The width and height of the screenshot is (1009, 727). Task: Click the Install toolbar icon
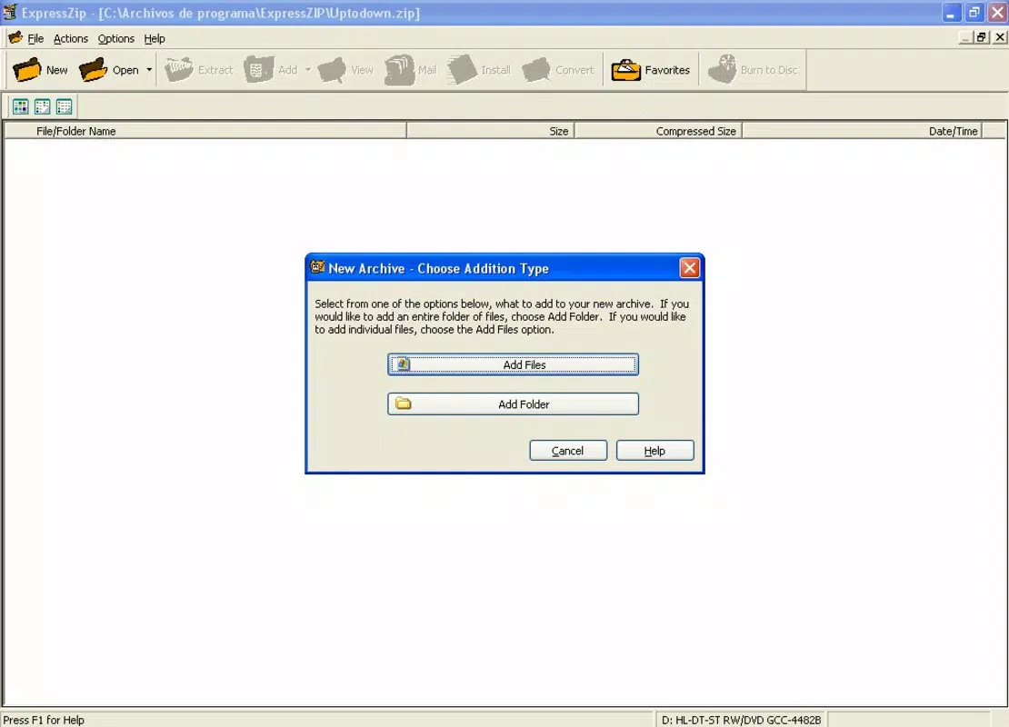462,70
